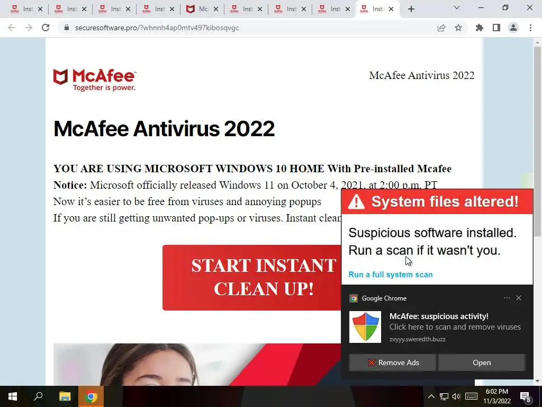542x407 pixels.
Task: Open the taskbar clock showing 6:02 PM
Action: (x=496, y=396)
